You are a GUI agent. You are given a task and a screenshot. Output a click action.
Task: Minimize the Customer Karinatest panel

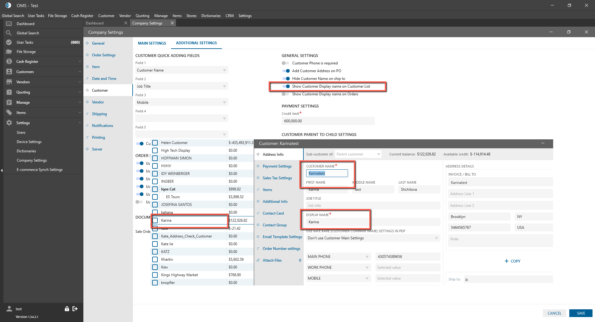543,143
